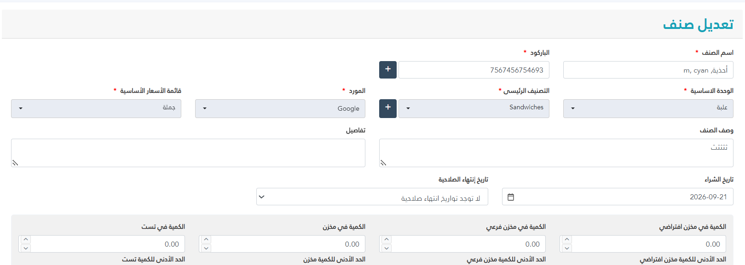Image resolution: width=745 pixels, height=265 pixels.
Task: Click the plus button beside barcode field
Action: pyautogui.click(x=388, y=70)
